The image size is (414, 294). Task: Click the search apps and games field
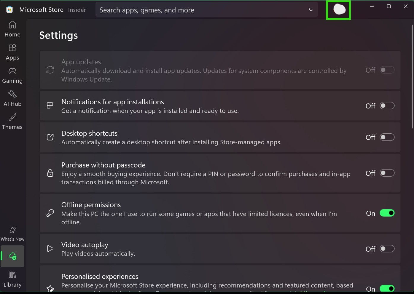click(202, 10)
